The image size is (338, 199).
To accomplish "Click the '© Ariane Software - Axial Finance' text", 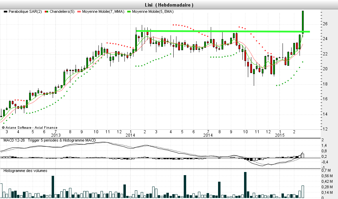I will (30, 128).
